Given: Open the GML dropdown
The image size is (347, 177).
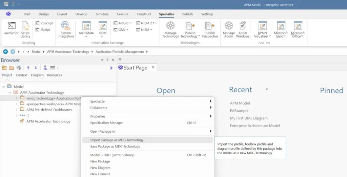Looking at the screenshot, I should [121, 29].
